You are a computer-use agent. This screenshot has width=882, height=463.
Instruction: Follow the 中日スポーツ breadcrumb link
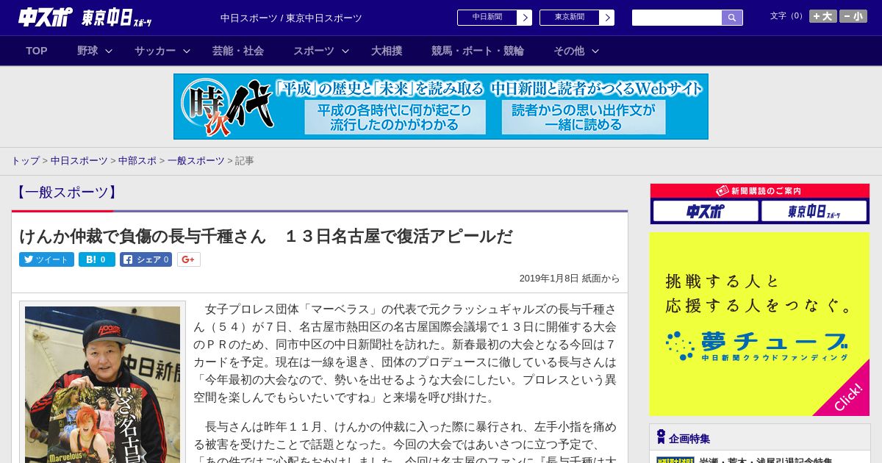click(x=79, y=160)
